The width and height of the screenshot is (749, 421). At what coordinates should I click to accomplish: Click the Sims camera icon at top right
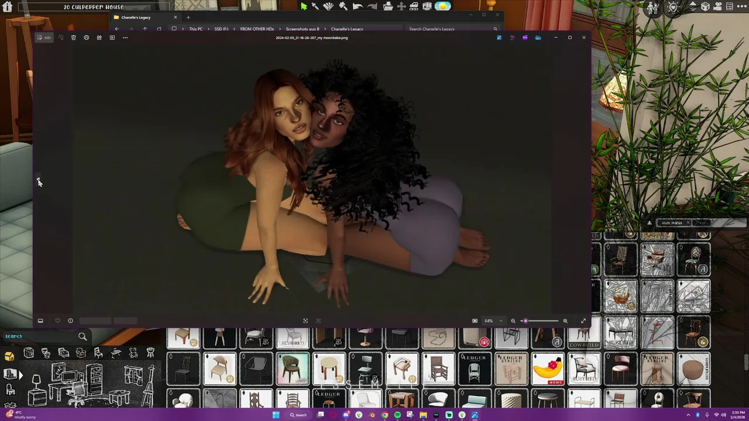coord(717,7)
